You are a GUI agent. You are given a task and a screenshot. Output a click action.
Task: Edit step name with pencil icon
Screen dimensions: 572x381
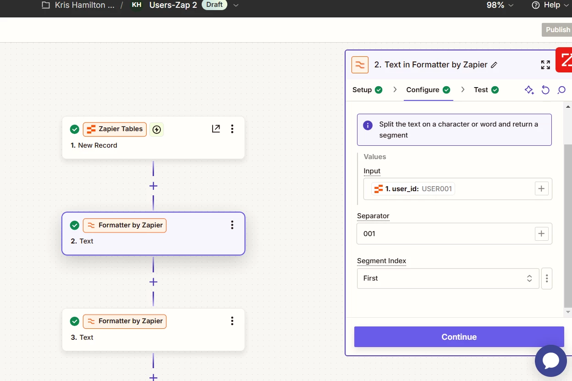(x=494, y=65)
